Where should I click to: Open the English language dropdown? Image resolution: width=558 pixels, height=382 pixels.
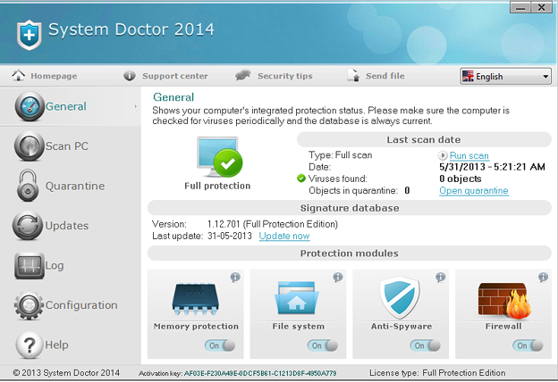(x=506, y=76)
